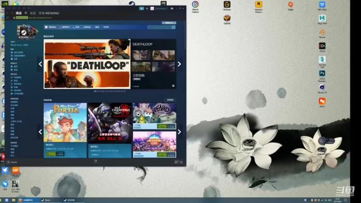Click 大型多人在线 genre link

(x=16, y=121)
